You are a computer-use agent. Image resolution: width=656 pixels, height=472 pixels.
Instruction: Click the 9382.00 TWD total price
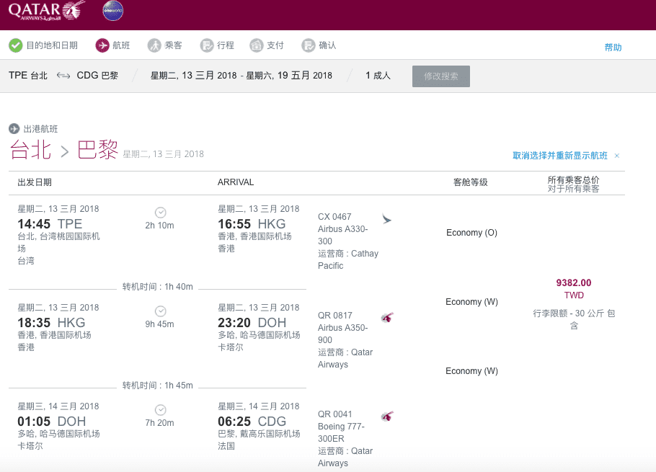[574, 282]
